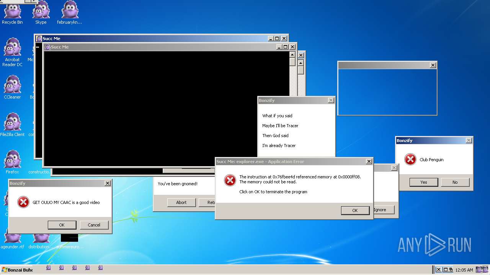Click the 'The memory could not be read.' line

(x=268, y=182)
